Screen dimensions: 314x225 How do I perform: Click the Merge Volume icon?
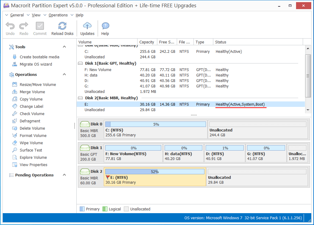[x=14, y=92]
